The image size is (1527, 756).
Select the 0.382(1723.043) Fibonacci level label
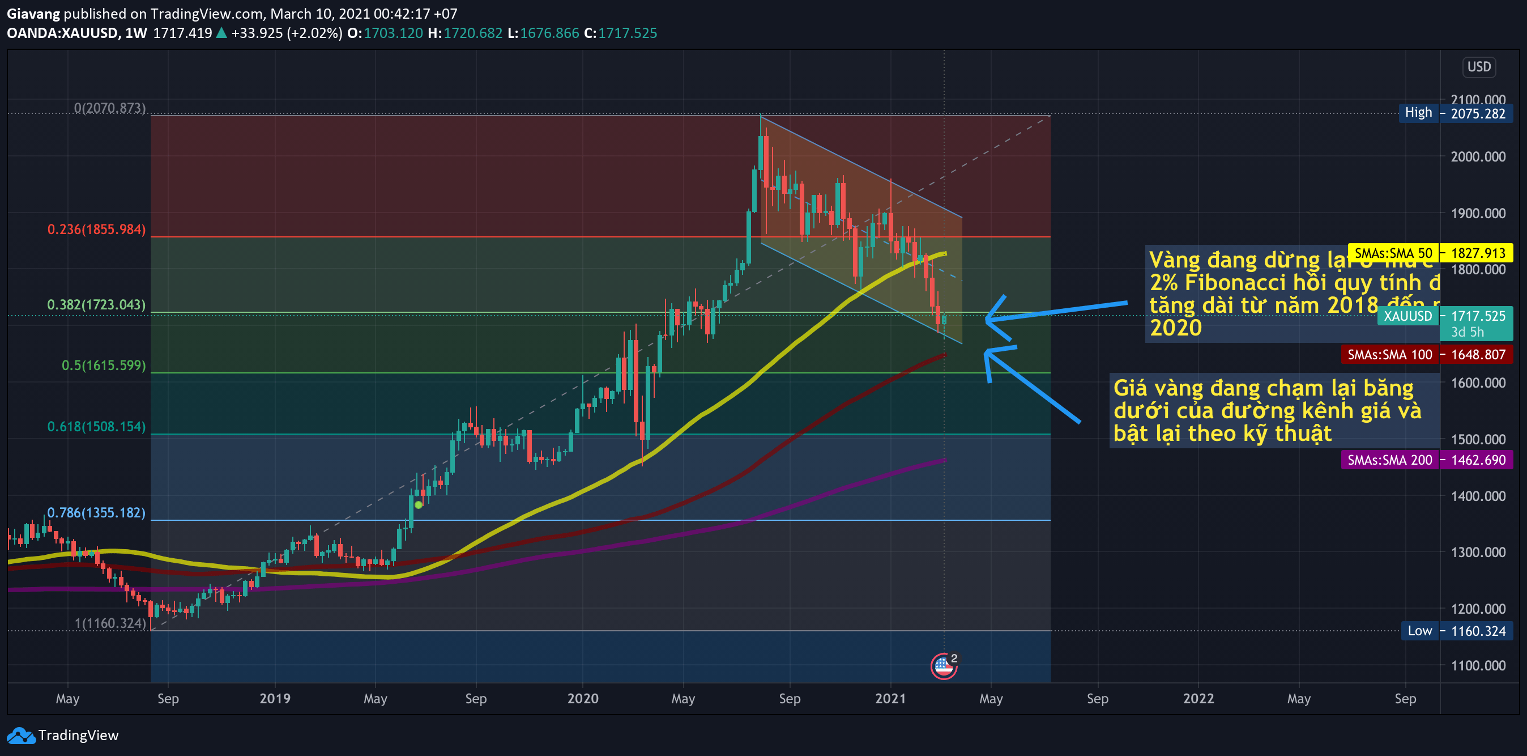(x=97, y=304)
